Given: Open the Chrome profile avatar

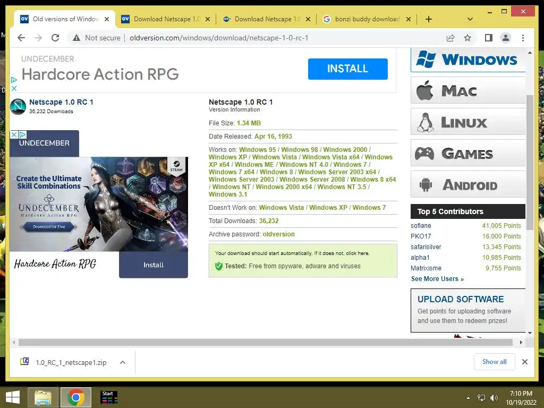Looking at the screenshot, I should (x=506, y=38).
